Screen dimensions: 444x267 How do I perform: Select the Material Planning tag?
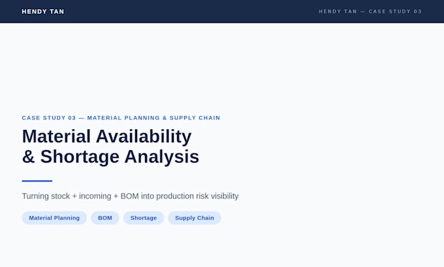click(x=54, y=218)
